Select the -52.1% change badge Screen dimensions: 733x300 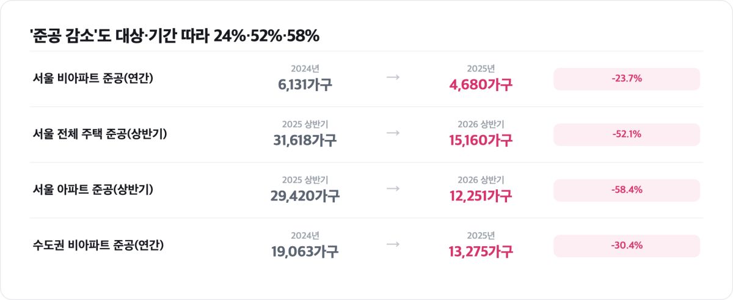[x=627, y=134]
